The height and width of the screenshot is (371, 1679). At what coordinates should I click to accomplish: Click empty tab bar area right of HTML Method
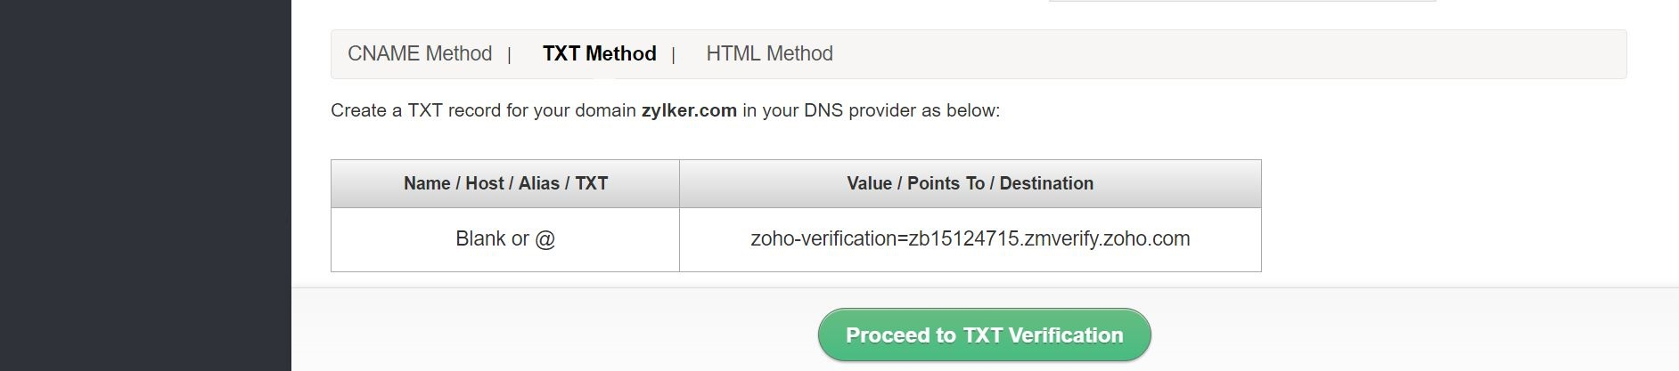pos(1230,54)
